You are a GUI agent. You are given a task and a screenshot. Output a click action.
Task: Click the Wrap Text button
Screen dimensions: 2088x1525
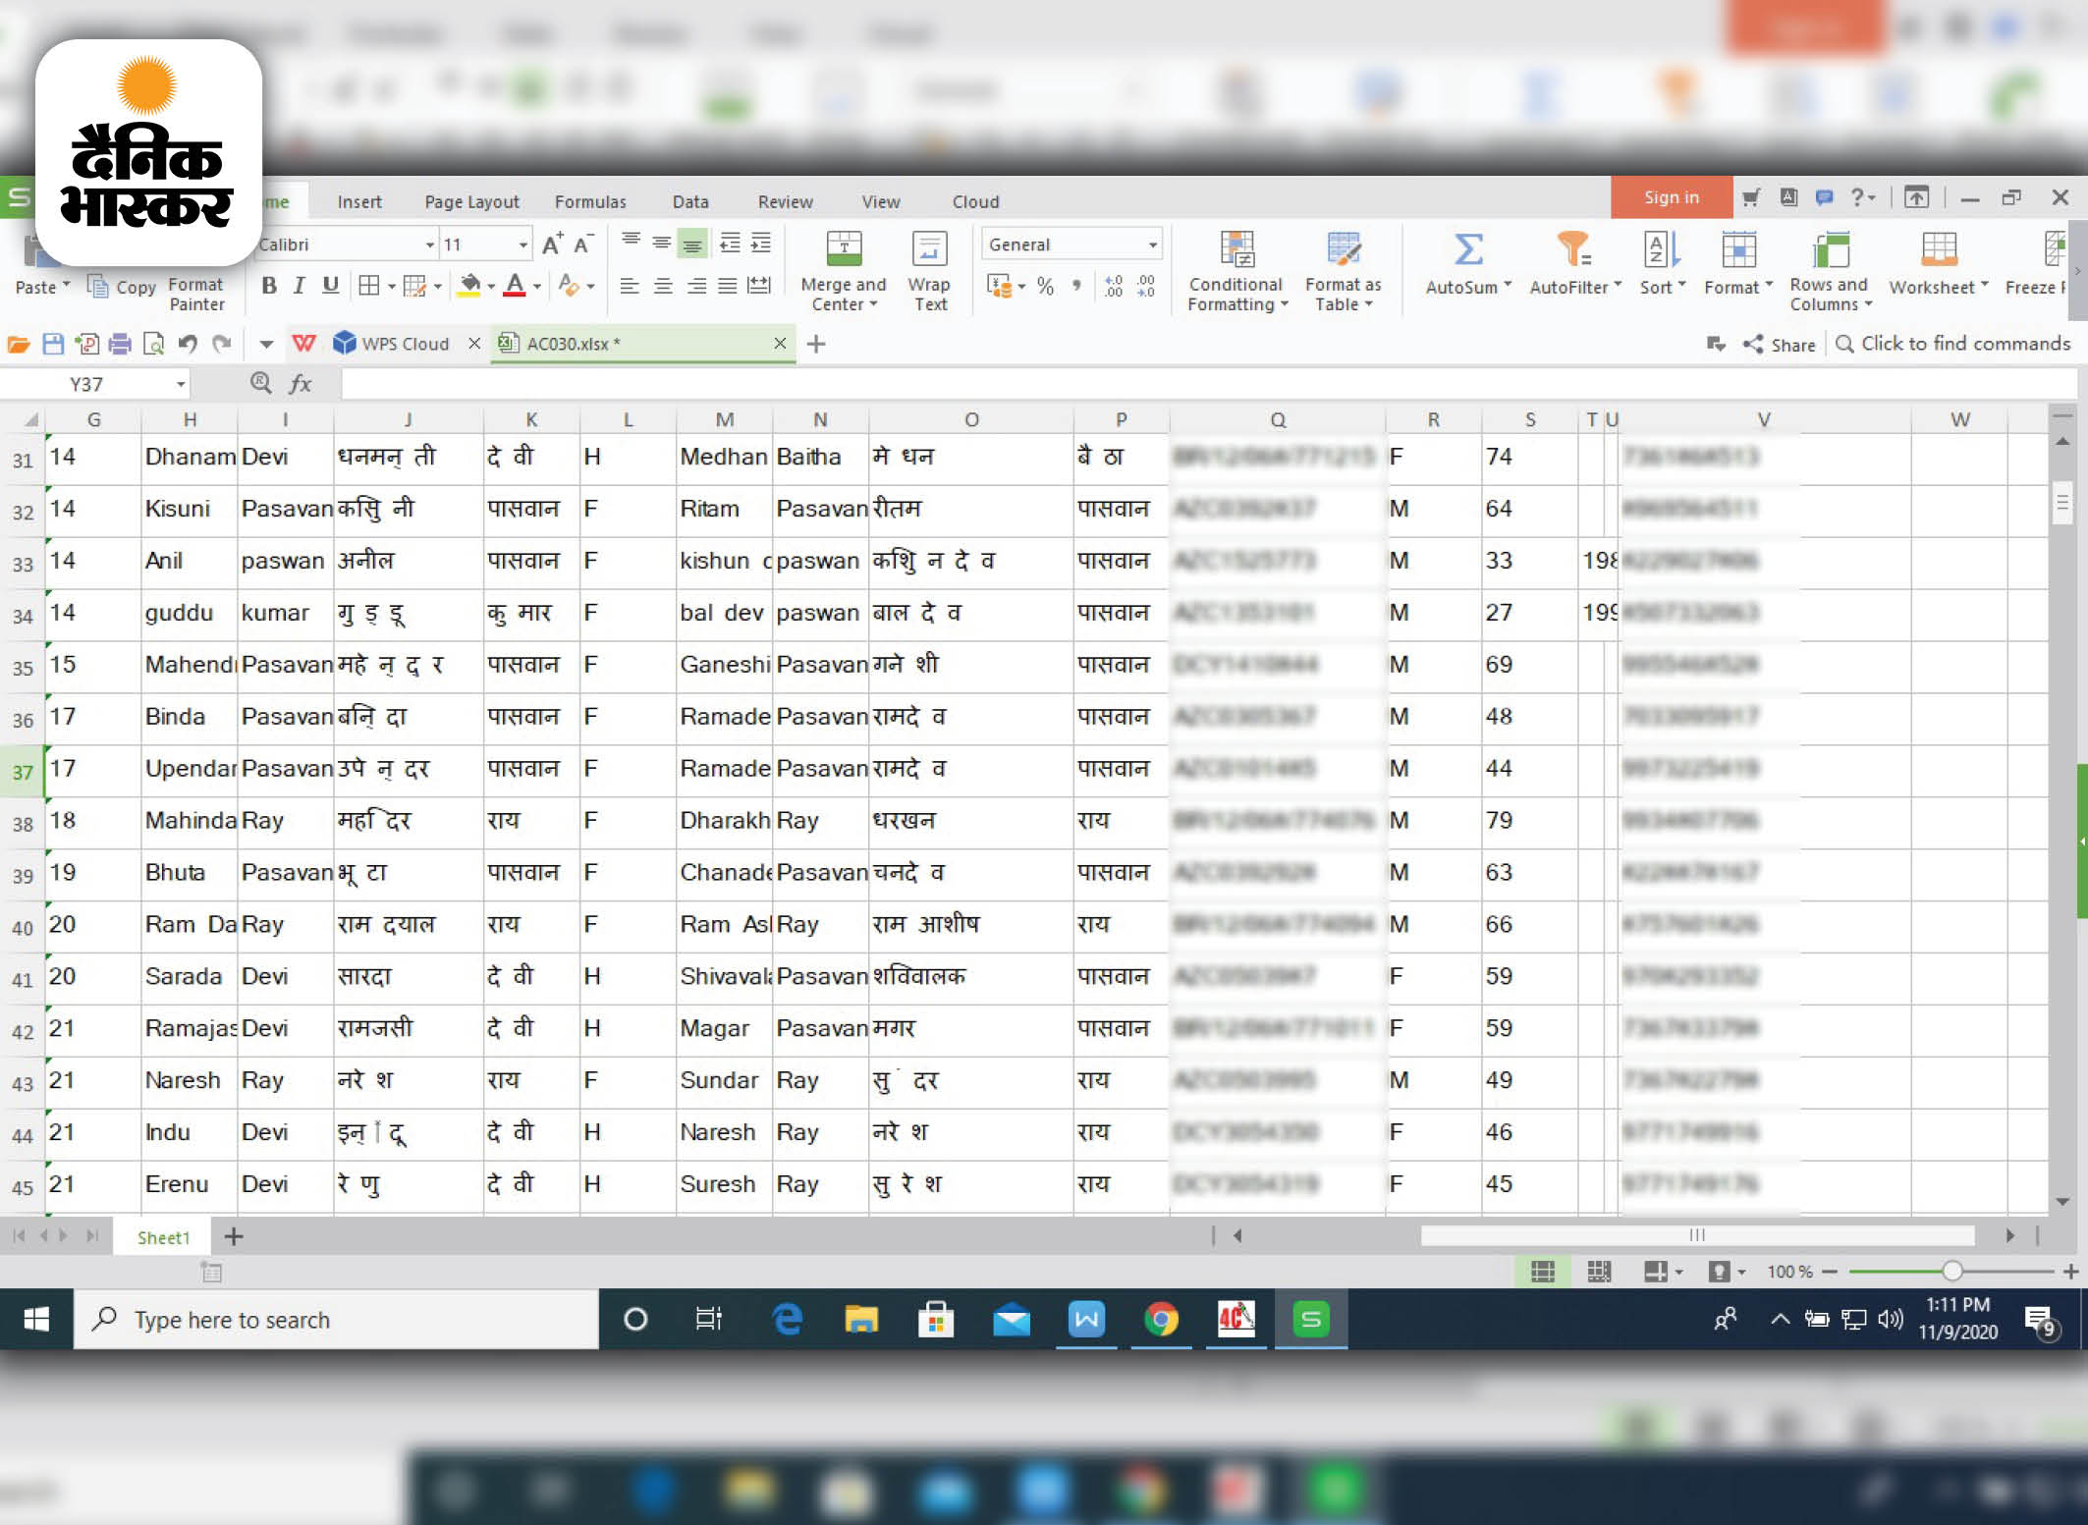(929, 272)
